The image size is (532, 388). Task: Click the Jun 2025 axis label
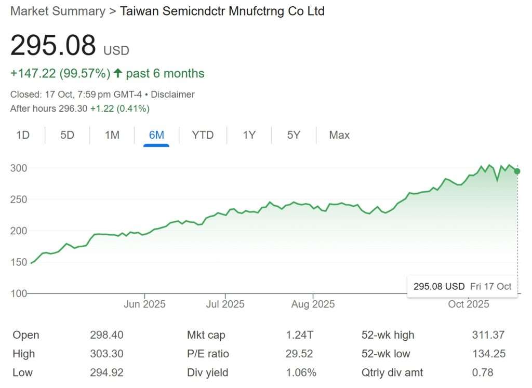144,304
